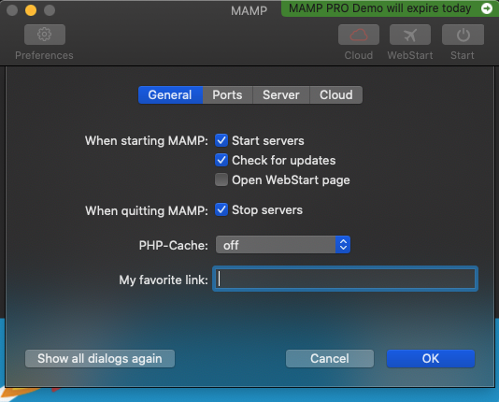Select the General tab
Image resolution: width=499 pixels, height=402 pixels.
[x=170, y=94]
